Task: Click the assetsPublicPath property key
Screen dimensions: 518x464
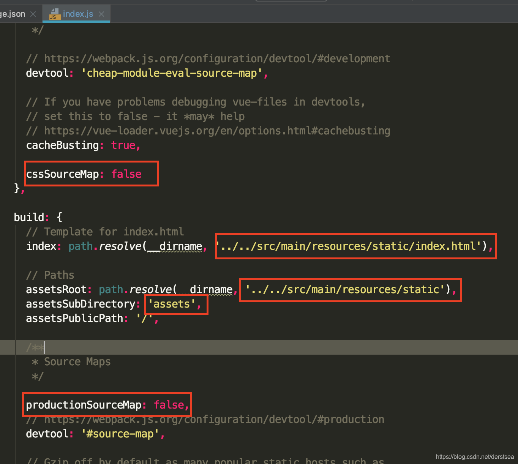Action: 74,318
